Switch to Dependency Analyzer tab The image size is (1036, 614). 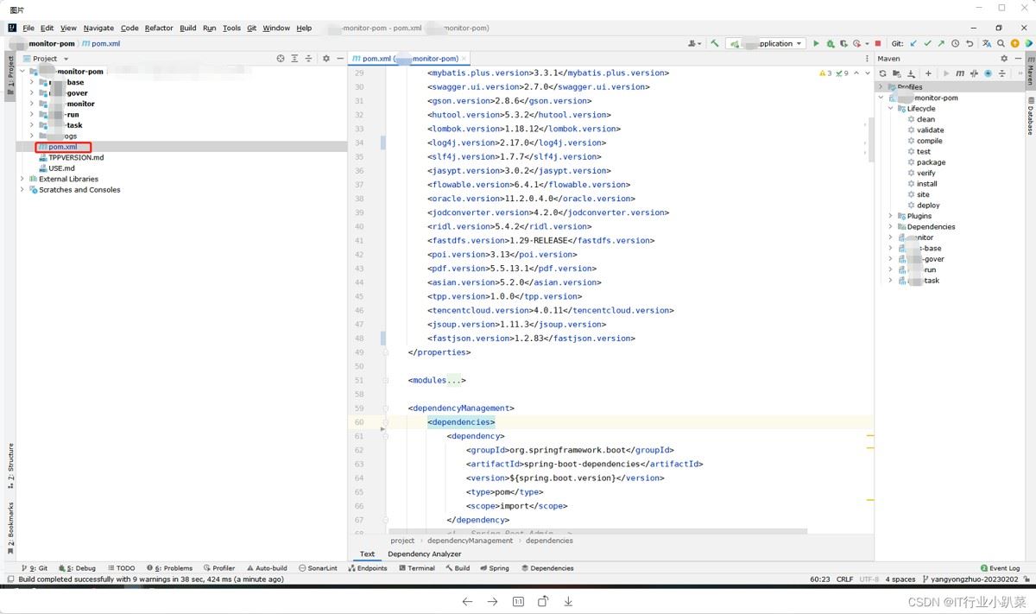point(424,554)
